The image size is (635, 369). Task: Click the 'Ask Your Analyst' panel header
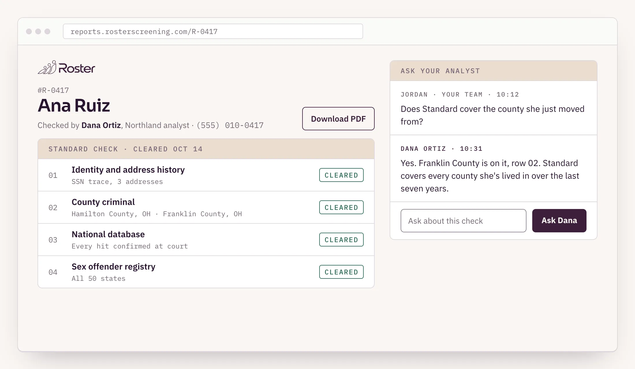click(494, 71)
